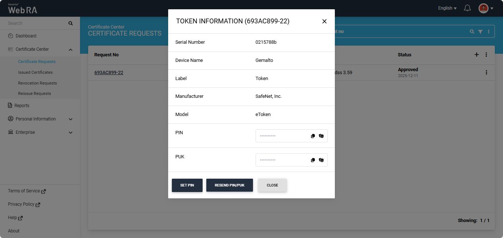Reveal the masked PIN value
This screenshot has height=238, width=503.
[321, 136]
